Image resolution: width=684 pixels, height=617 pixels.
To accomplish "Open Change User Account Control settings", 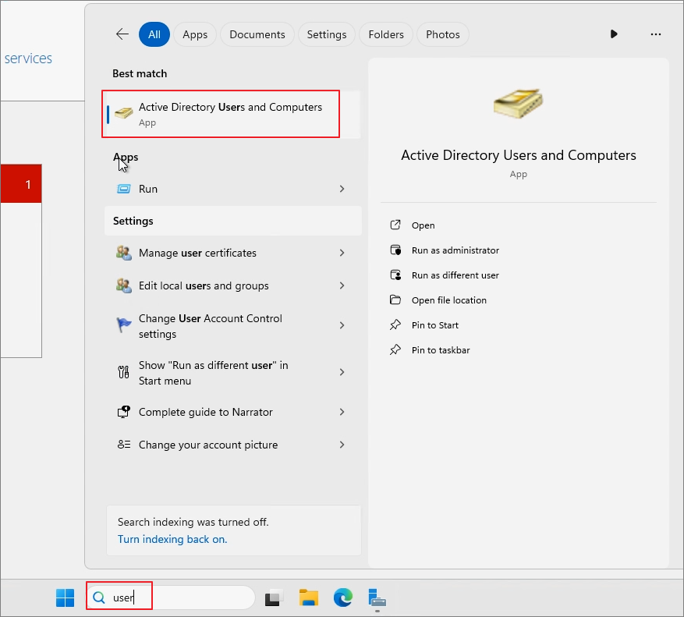I will coord(233,326).
